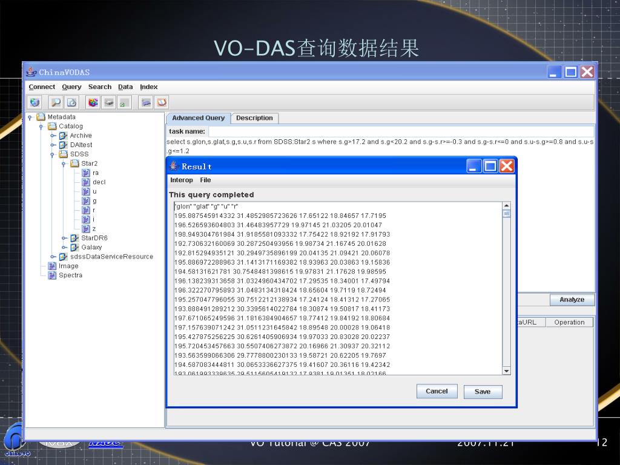The image size is (620, 465).
Task: Click the StarDR6 table icon
Action: [x=74, y=238]
